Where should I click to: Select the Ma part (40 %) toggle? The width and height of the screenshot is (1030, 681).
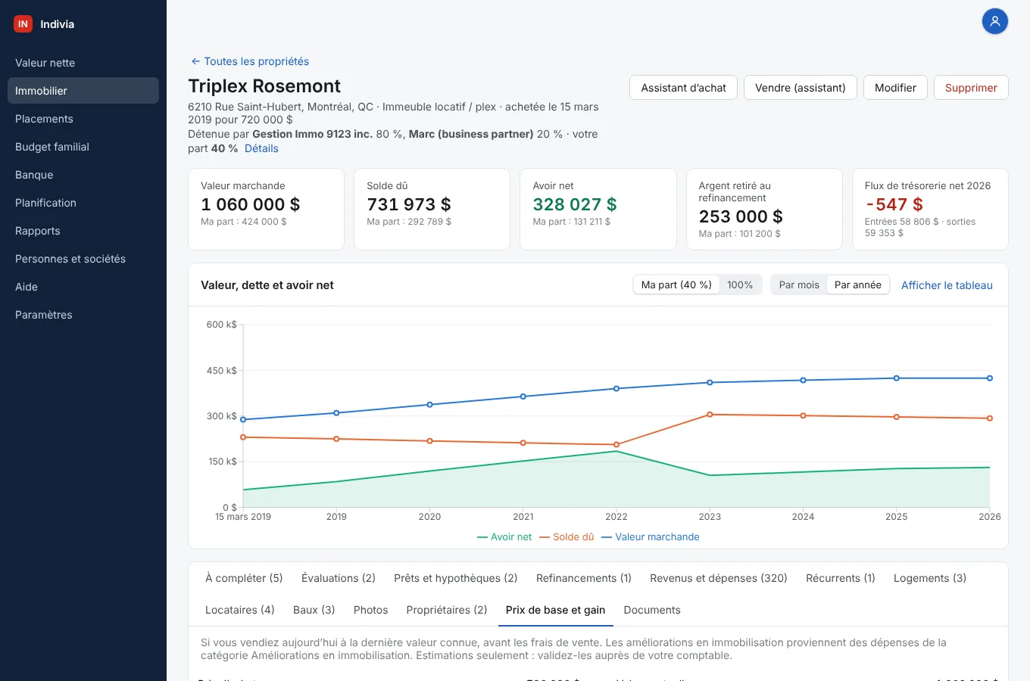676,285
